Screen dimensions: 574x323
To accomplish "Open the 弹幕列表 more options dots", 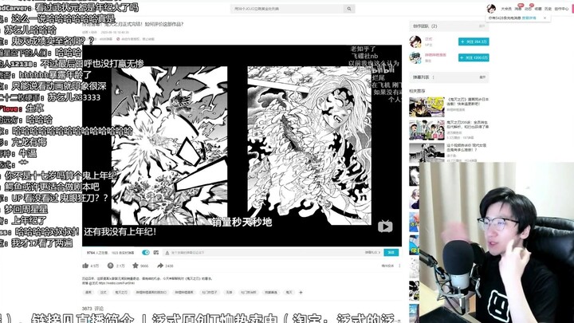I will (x=434, y=77).
